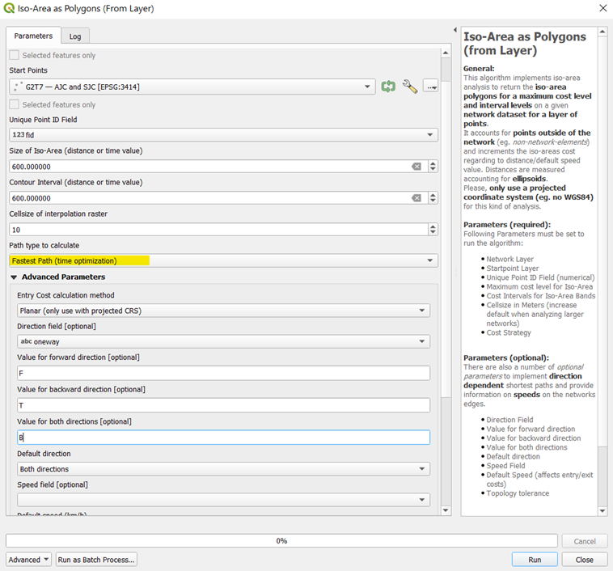Click the iterate over layer features icon
The image size is (613, 571).
coord(388,87)
